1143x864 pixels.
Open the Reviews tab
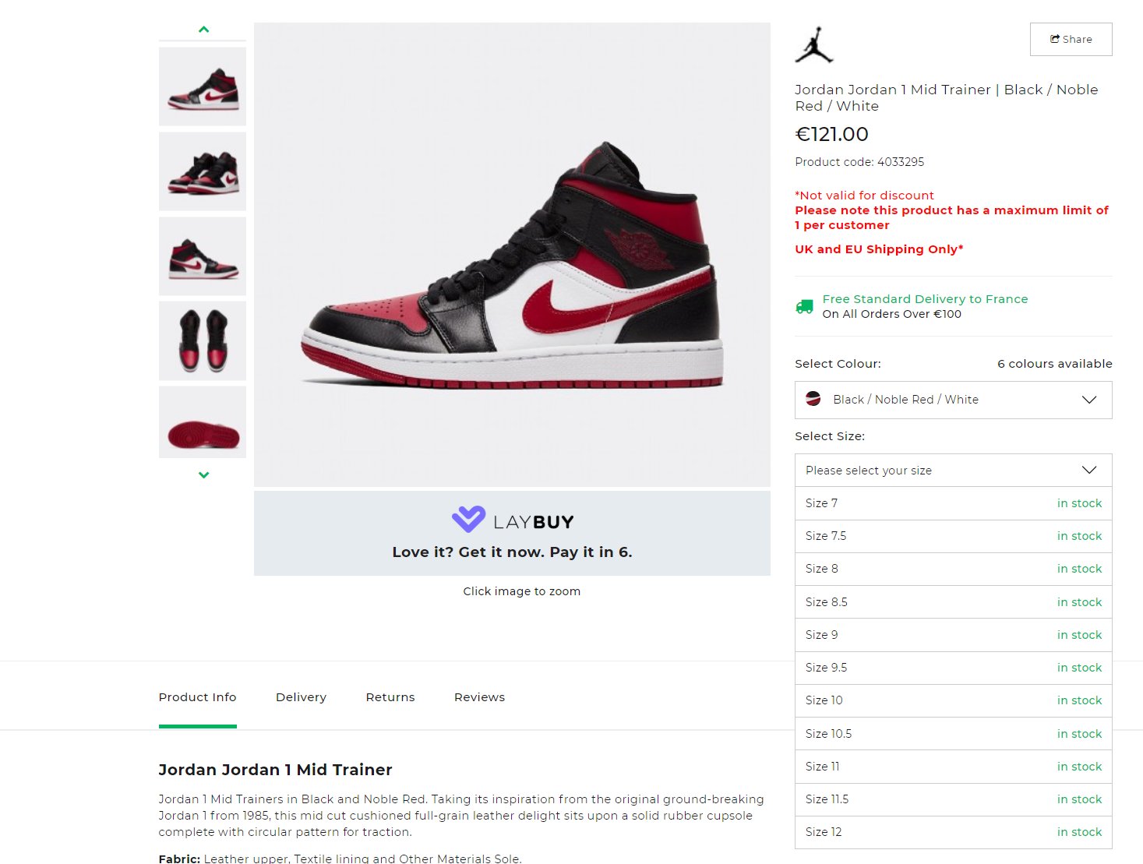[479, 697]
